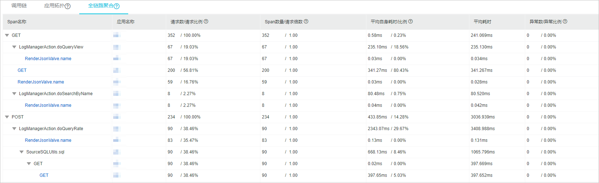Click the 3036.939ms average time value
Viewport: 599px width, 183px height.
pyautogui.click(x=483, y=117)
